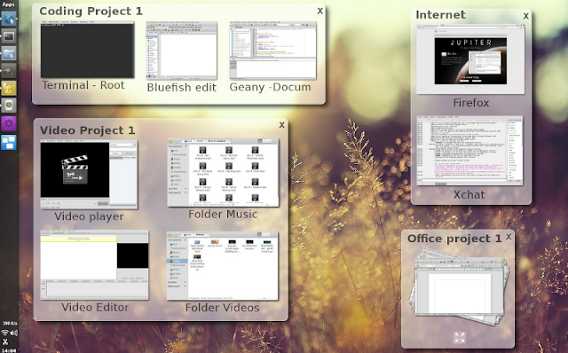The width and height of the screenshot is (568, 353).
Task: Open the terminal icon in the dock
Action: coord(9,36)
